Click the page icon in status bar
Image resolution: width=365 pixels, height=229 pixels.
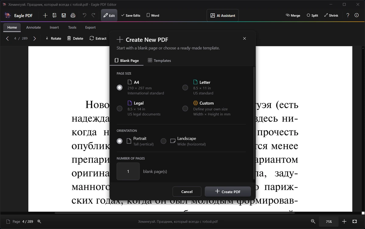[8, 221]
